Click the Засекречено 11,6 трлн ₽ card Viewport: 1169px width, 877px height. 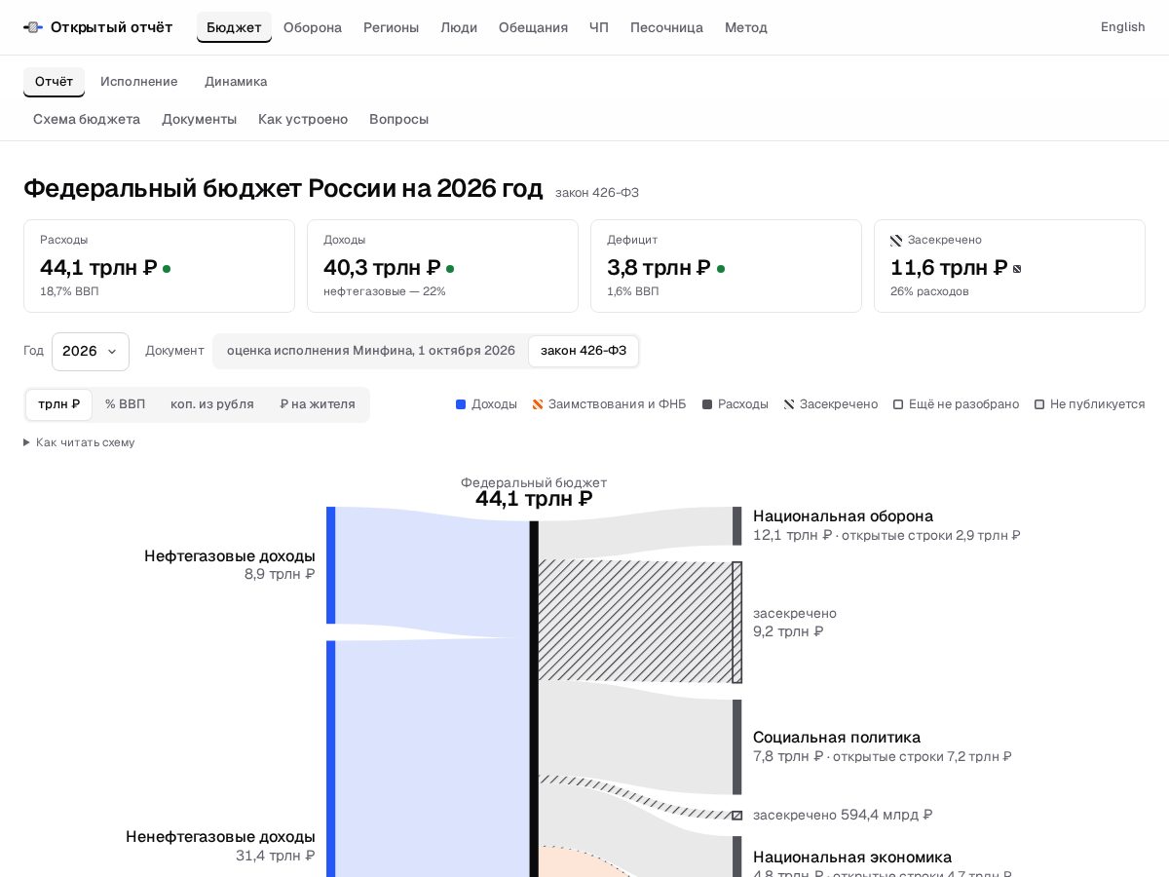pyautogui.click(x=1009, y=266)
